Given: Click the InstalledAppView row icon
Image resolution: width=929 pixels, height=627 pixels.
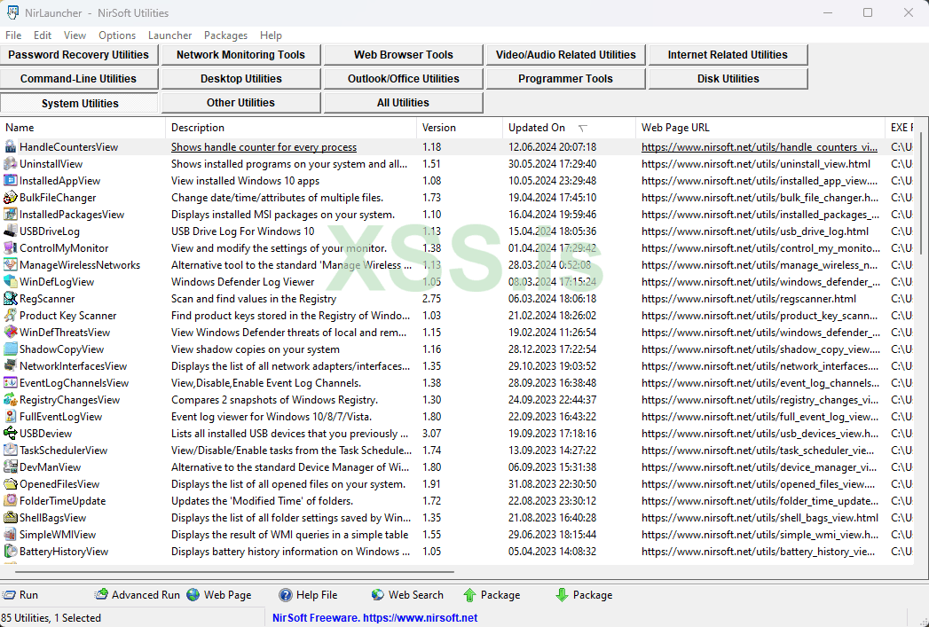Looking at the screenshot, I should (10, 181).
